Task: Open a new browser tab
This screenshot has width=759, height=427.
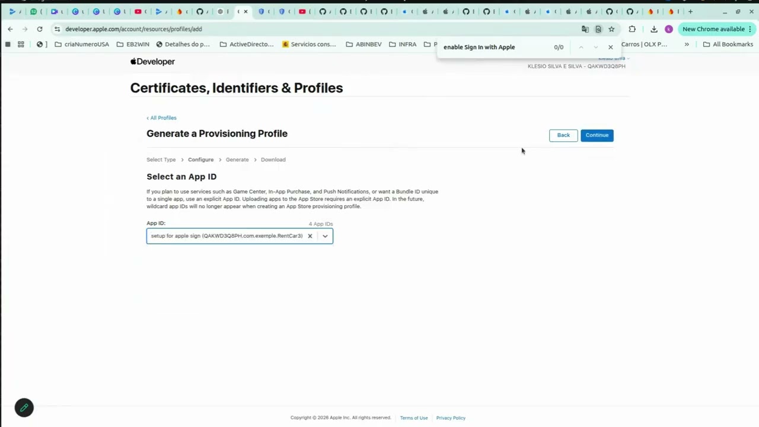Action: tap(690, 11)
